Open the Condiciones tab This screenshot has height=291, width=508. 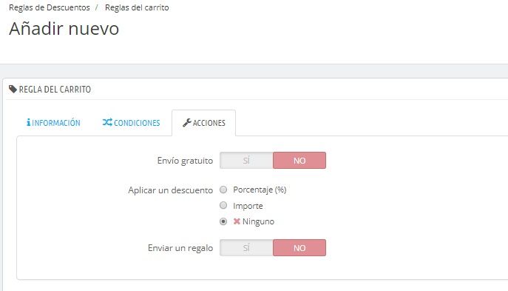pyautogui.click(x=131, y=123)
